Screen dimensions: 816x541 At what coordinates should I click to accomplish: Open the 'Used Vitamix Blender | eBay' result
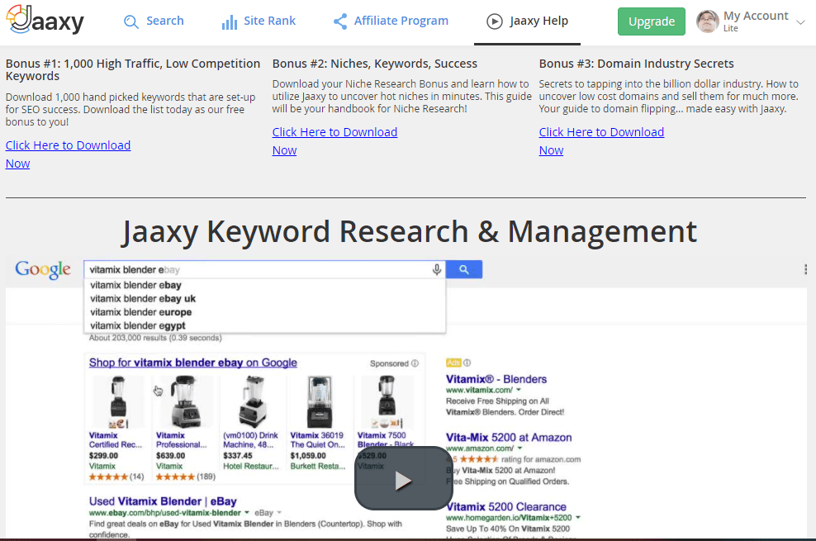(163, 501)
